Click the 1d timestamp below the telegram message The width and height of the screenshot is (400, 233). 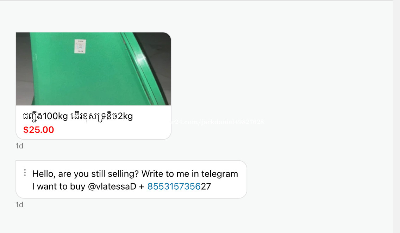[19, 205]
